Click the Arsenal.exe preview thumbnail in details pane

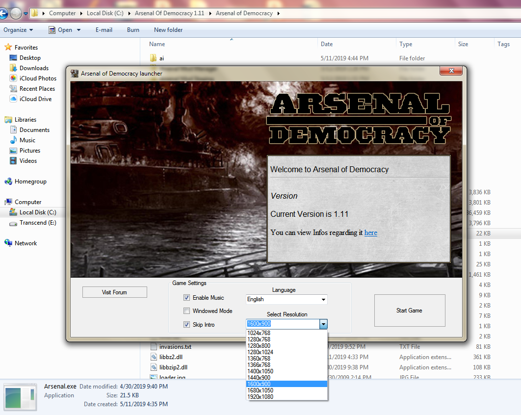20,397
